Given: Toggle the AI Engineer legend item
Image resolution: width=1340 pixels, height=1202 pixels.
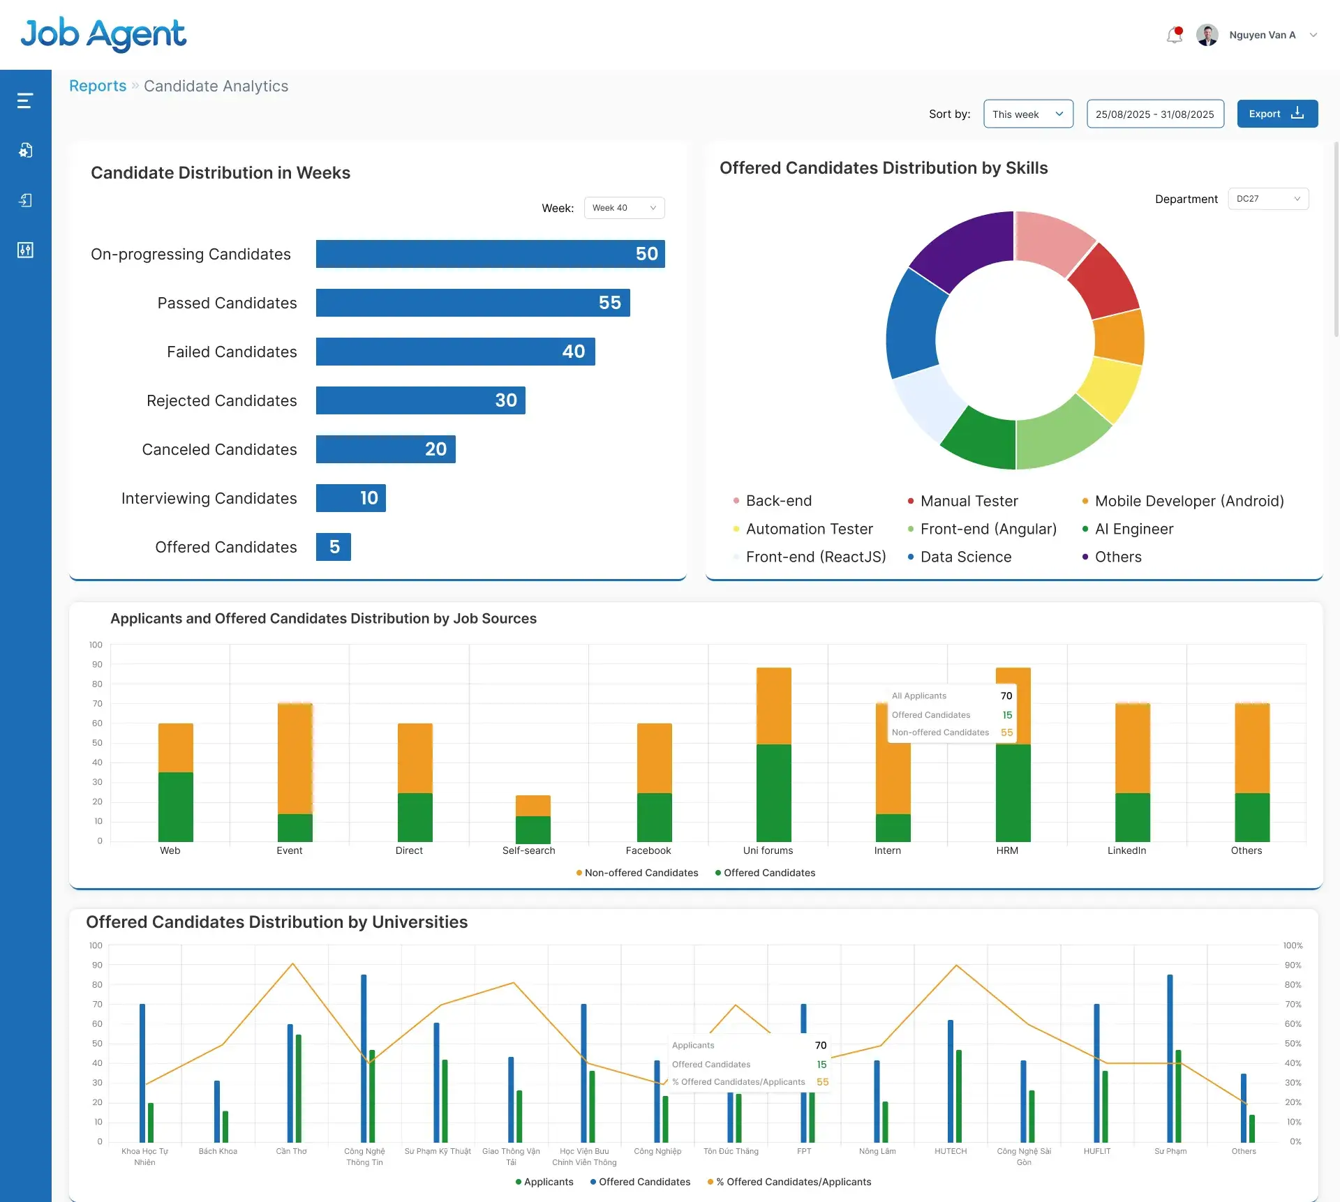Looking at the screenshot, I should point(1127,529).
